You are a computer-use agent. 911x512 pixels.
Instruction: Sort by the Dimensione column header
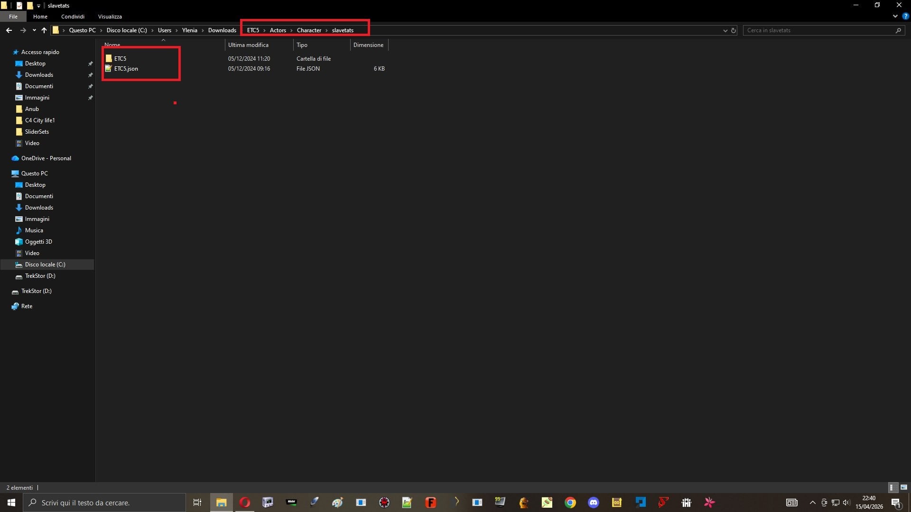coord(369,45)
